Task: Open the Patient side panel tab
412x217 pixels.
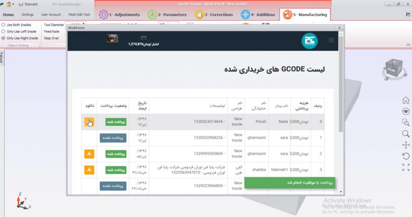Action: click(2, 57)
